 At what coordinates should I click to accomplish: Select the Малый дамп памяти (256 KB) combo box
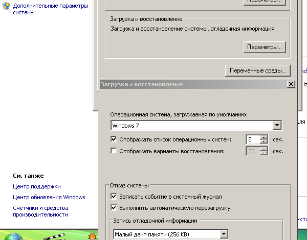tap(171, 234)
